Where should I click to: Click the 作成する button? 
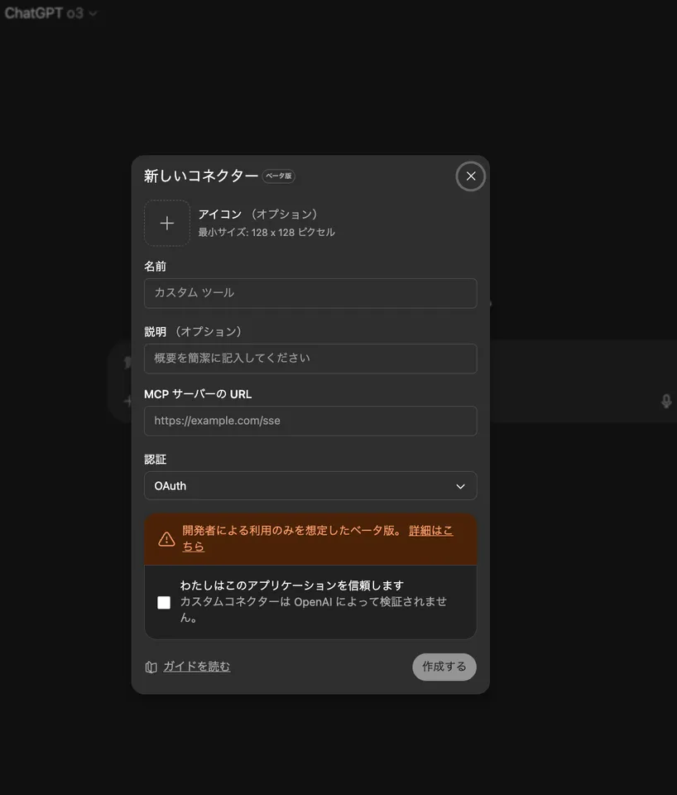(x=444, y=667)
